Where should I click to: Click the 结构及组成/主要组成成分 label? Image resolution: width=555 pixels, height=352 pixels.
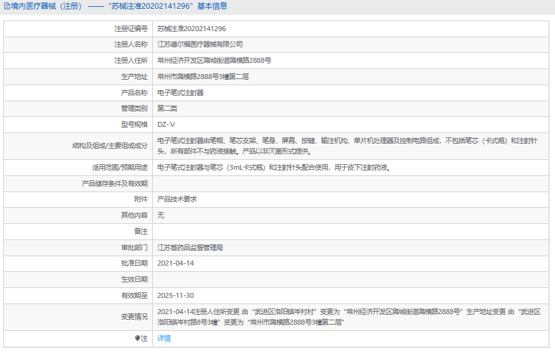click(x=110, y=146)
